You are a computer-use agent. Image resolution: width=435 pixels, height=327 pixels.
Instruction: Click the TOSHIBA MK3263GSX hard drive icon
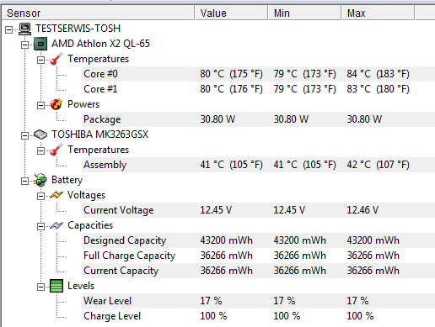(x=40, y=134)
